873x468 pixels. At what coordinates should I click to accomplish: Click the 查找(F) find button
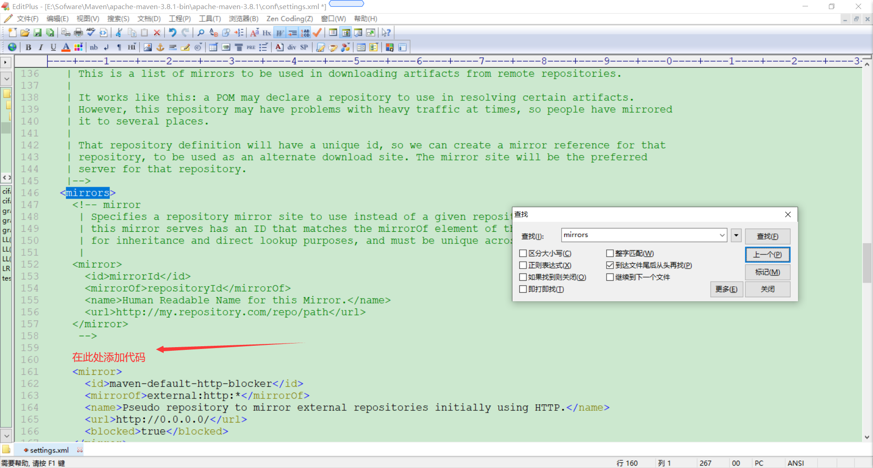(x=767, y=236)
